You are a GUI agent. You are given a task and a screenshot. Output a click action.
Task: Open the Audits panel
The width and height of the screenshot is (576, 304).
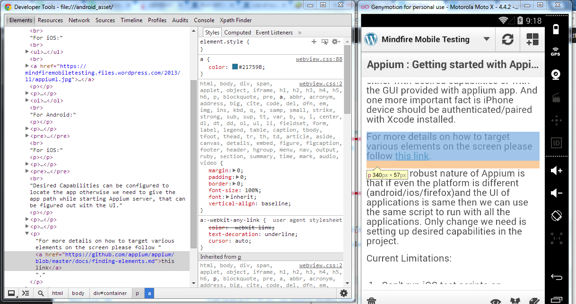pos(180,20)
